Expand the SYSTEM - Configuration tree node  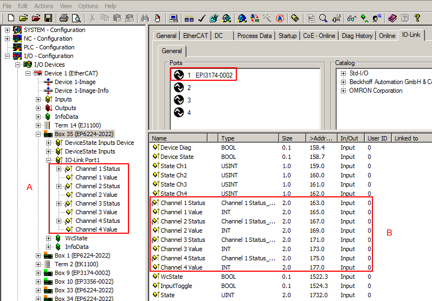8,30
